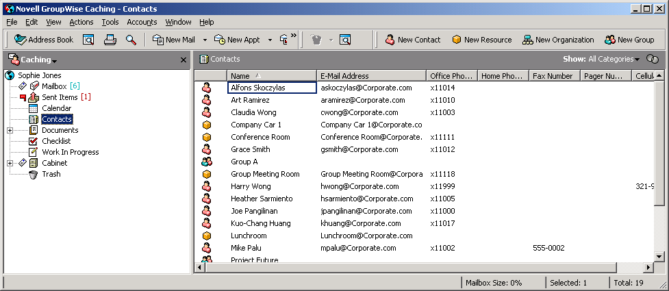Open the New Appt dropdown arrow
Screen dimensions: 669x291
270,40
